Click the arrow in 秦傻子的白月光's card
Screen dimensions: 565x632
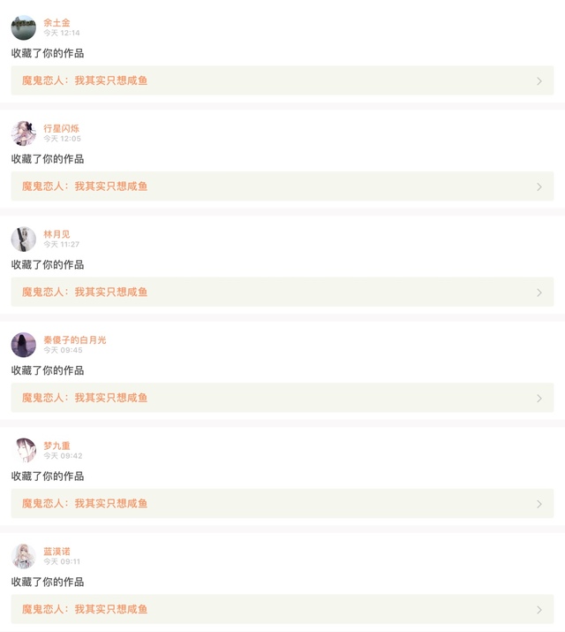[x=539, y=399]
